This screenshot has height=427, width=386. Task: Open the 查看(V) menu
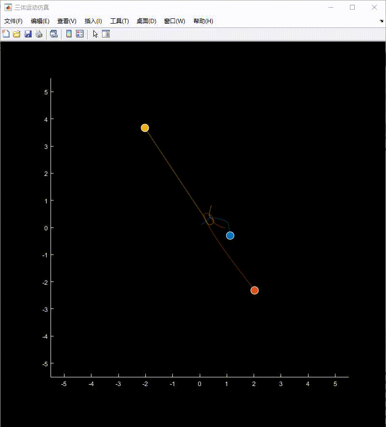point(66,21)
